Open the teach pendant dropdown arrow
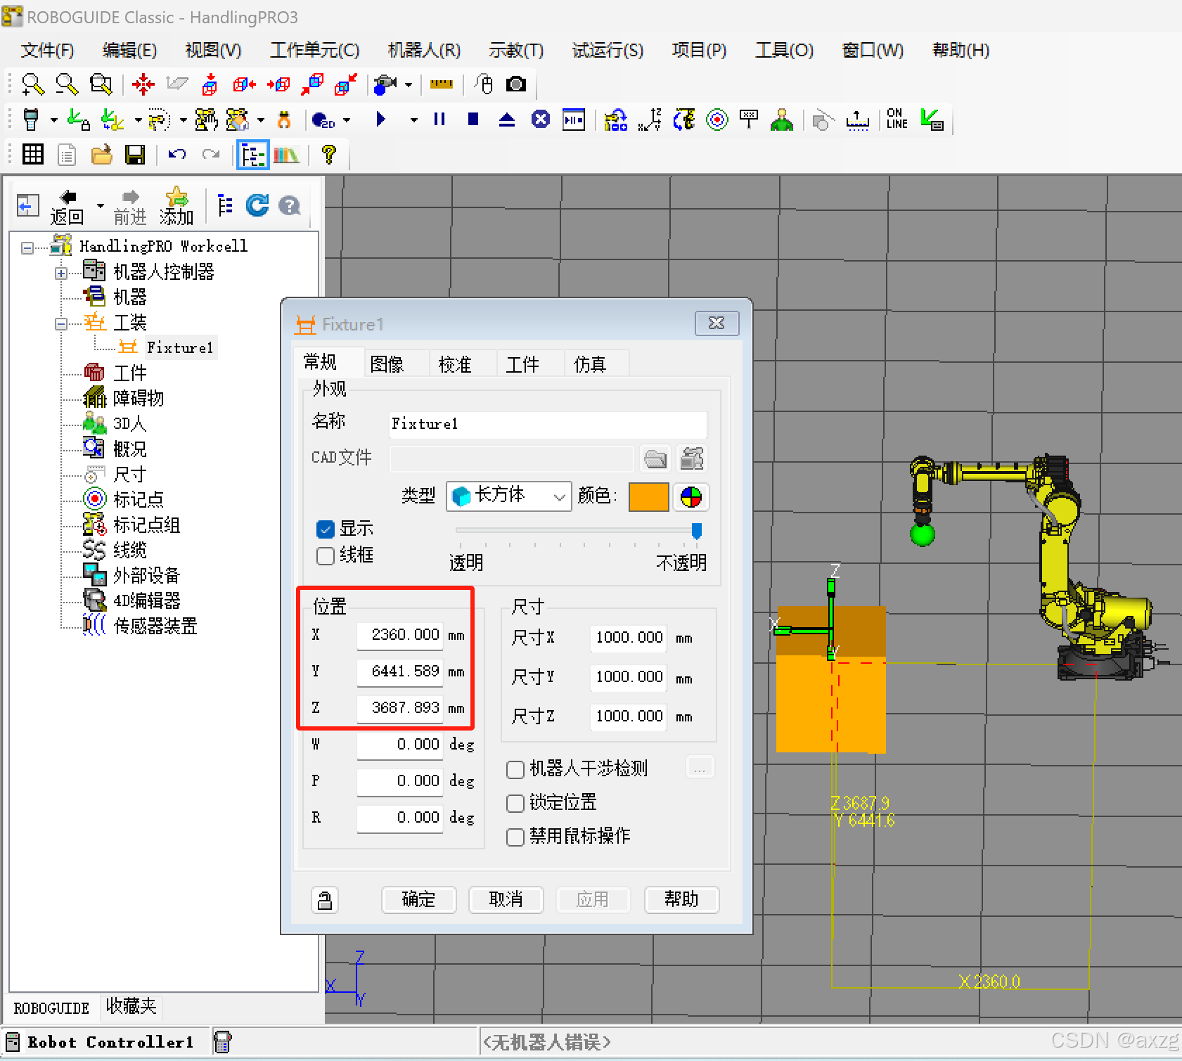Screen dimensions: 1182x1061 coord(54,120)
